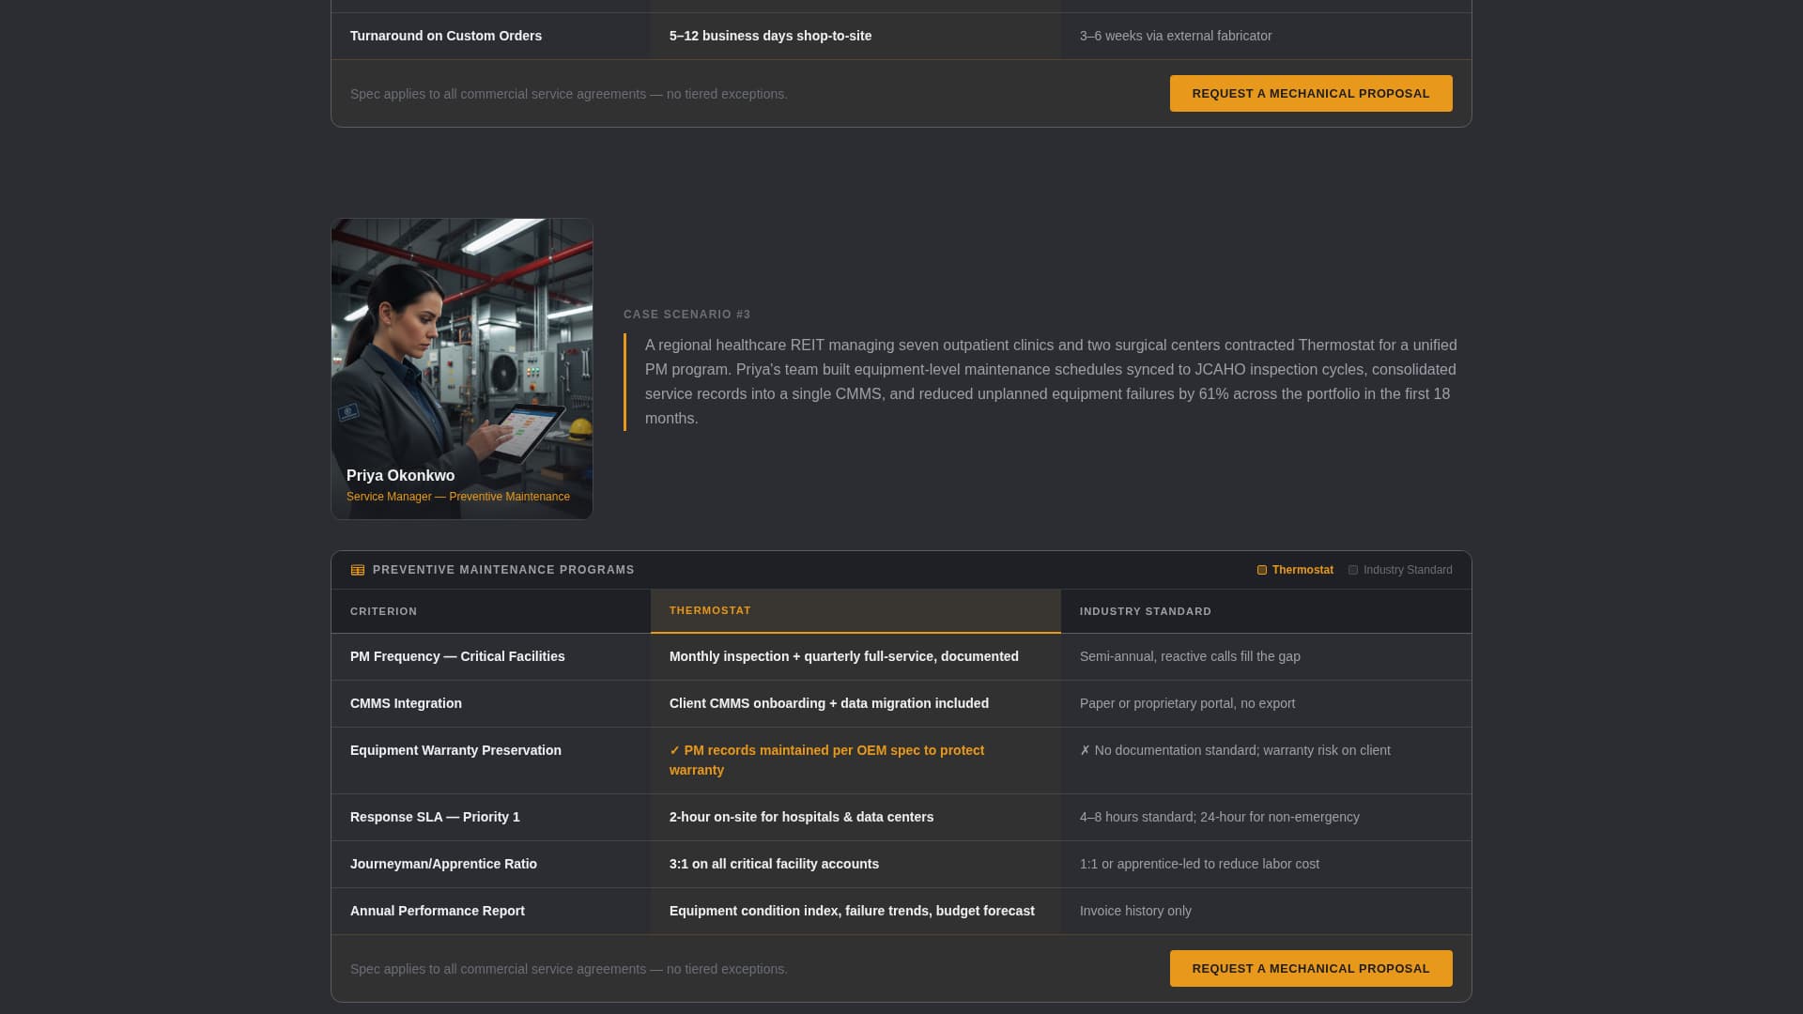
Task: Select the PM Frequency — Critical Facilities row
Action: [901, 656]
